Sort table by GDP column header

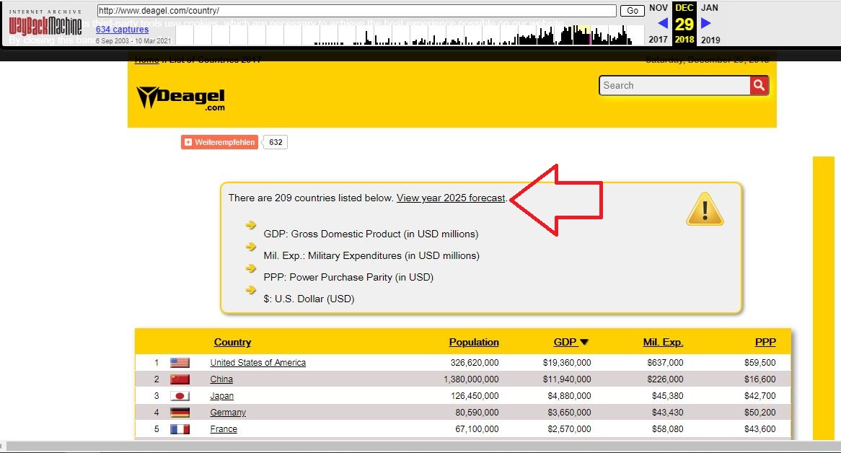[x=565, y=342]
